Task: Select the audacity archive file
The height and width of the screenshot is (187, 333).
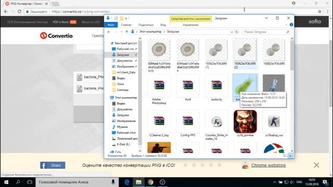Action: coord(216,88)
